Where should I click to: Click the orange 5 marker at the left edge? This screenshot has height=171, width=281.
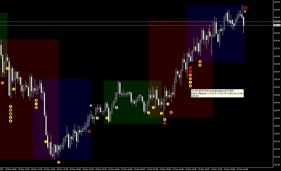2,83
